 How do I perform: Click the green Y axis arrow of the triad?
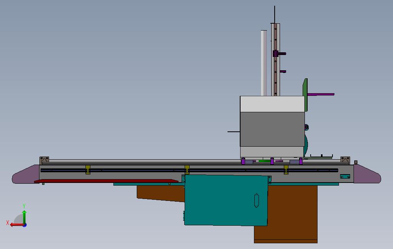point(24,217)
